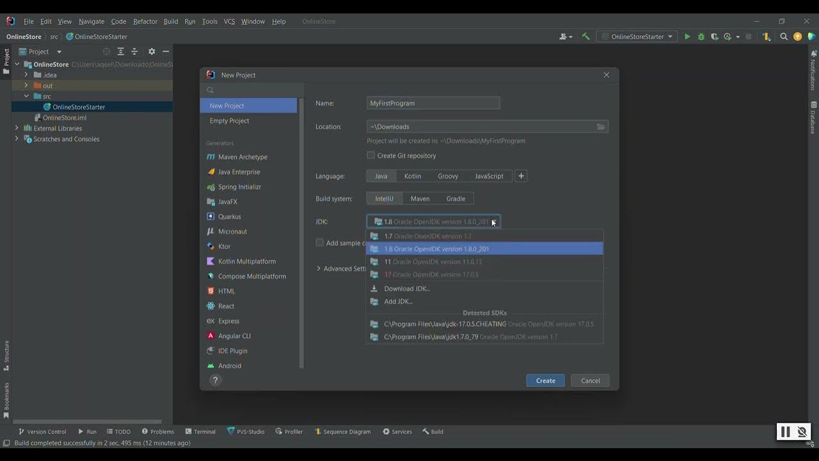This screenshot has height=461, width=819.
Task: Click the Profiler run icon in the toolbar
Action: (728, 36)
